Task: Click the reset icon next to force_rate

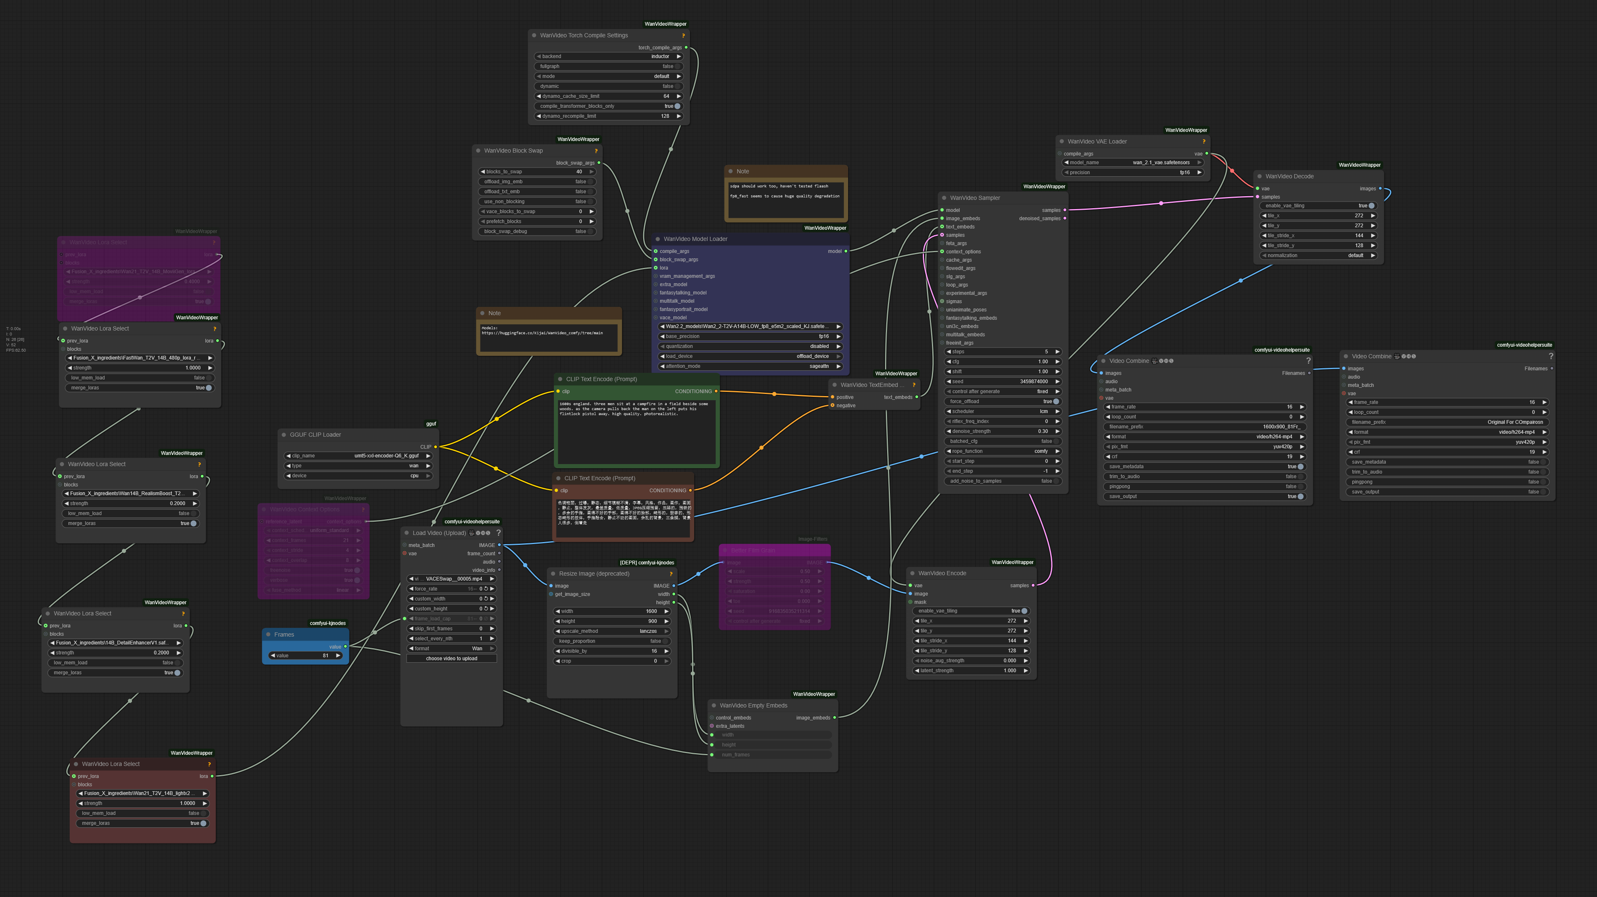Action: [x=486, y=588]
